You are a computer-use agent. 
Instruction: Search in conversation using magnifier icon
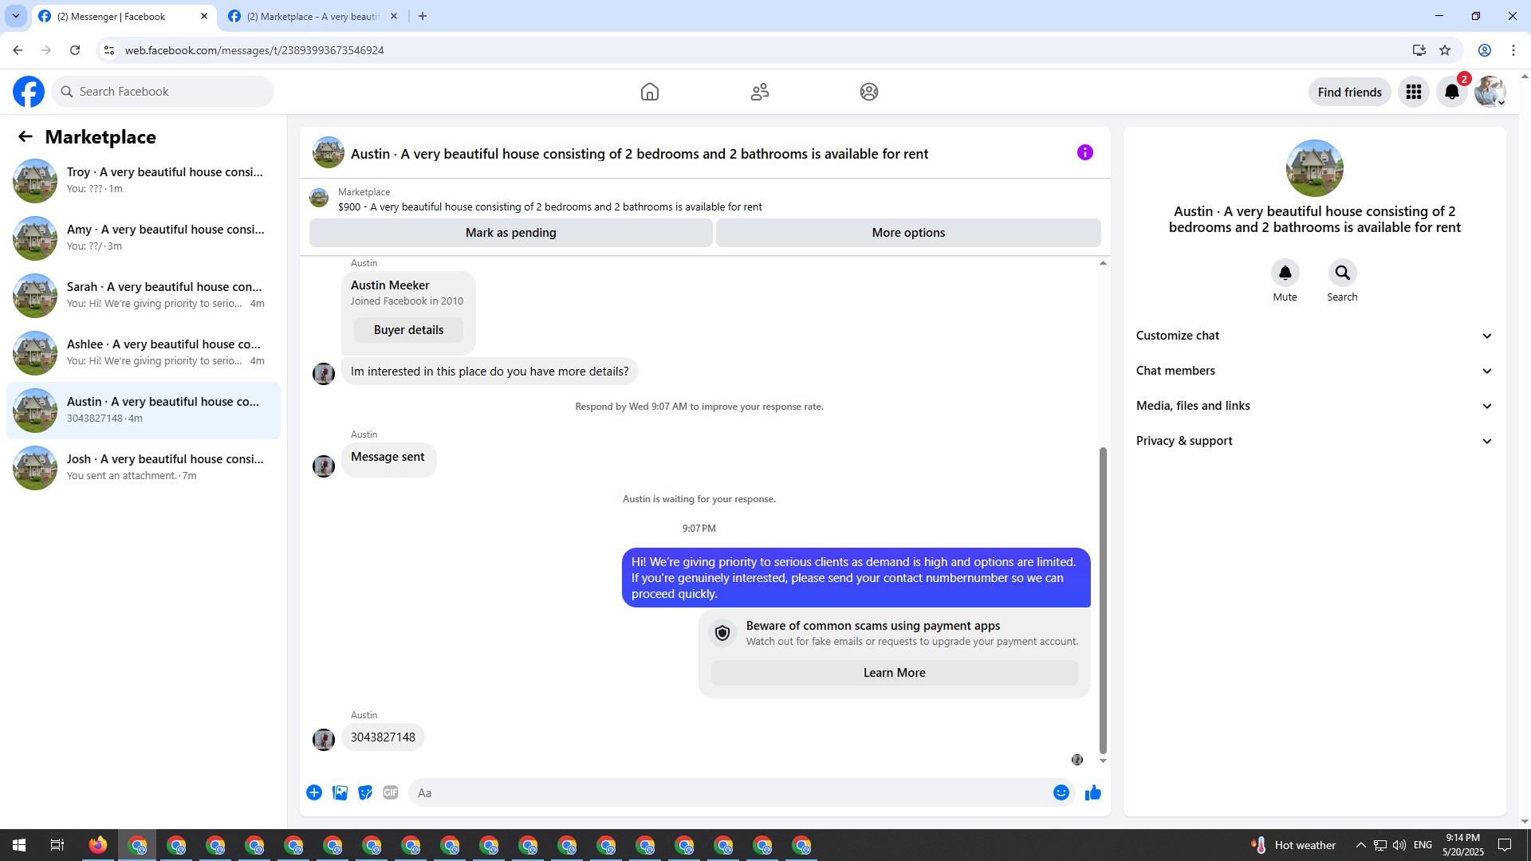(1342, 273)
